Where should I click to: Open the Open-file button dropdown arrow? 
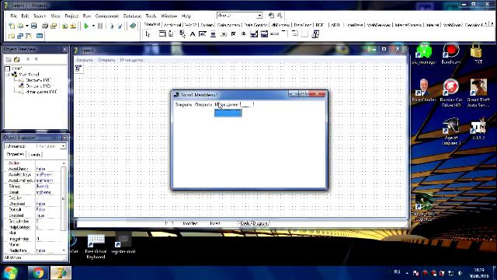pos(27,26)
